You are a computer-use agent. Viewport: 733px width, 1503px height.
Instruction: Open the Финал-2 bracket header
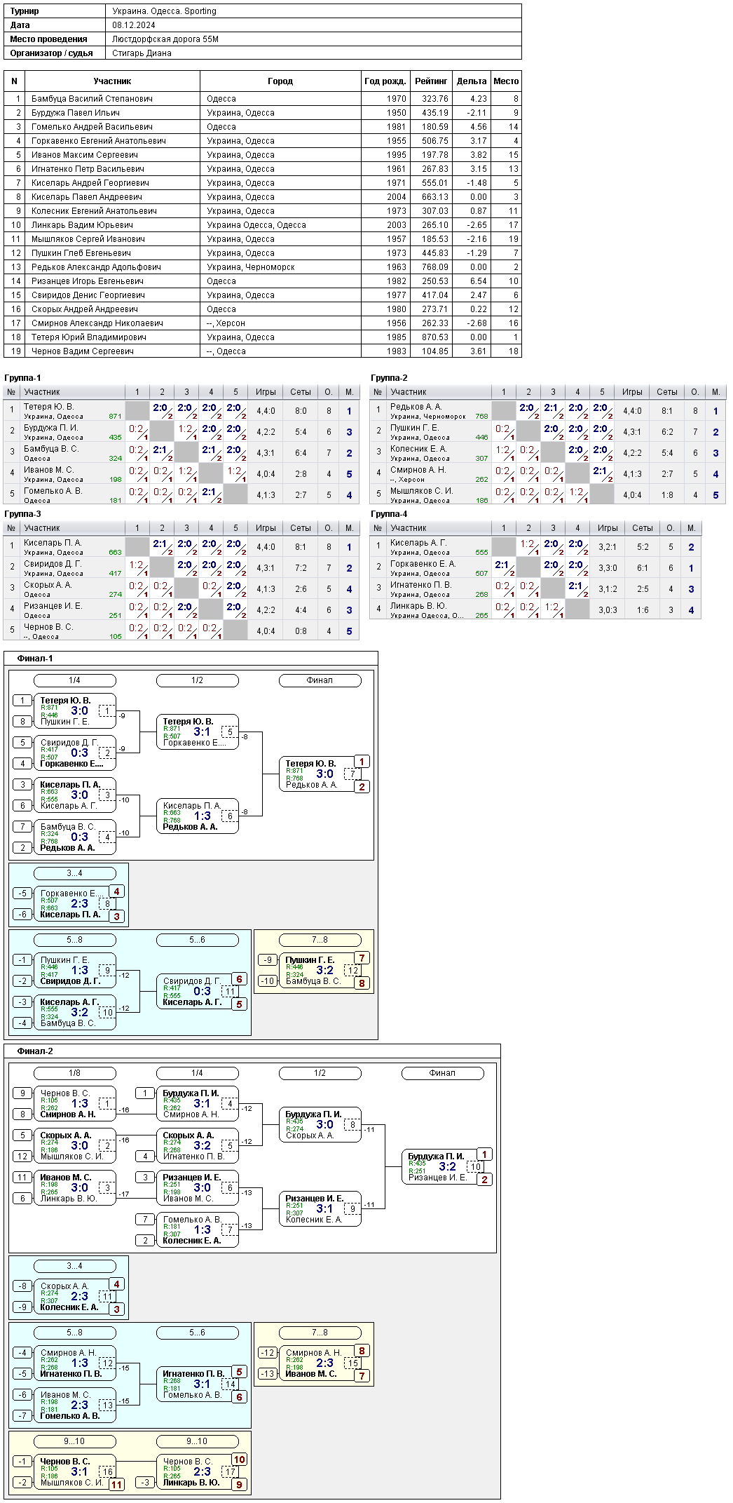[35, 1051]
